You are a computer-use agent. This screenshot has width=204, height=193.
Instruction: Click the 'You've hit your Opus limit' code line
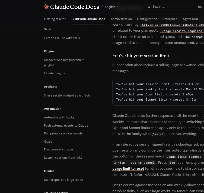click(155, 94)
